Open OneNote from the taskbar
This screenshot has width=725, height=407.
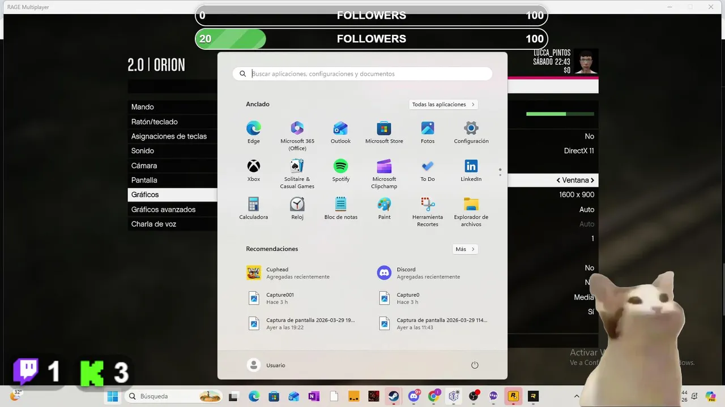(314, 396)
